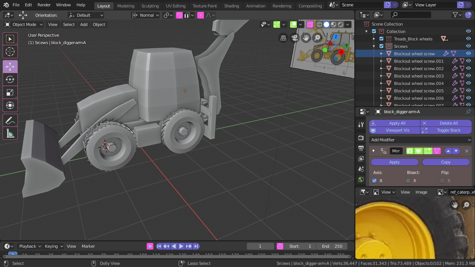The width and height of the screenshot is (475, 267).
Task: Move the Mirr modifier down
Action: (x=456, y=151)
